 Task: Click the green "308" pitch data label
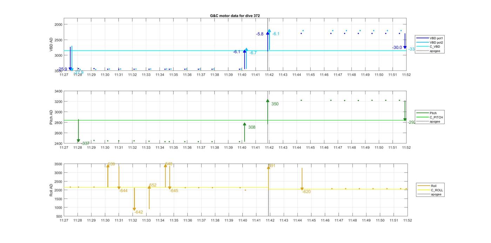click(x=252, y=127)
